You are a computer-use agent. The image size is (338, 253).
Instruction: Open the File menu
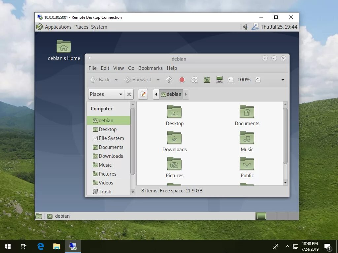tap(92, 68)
